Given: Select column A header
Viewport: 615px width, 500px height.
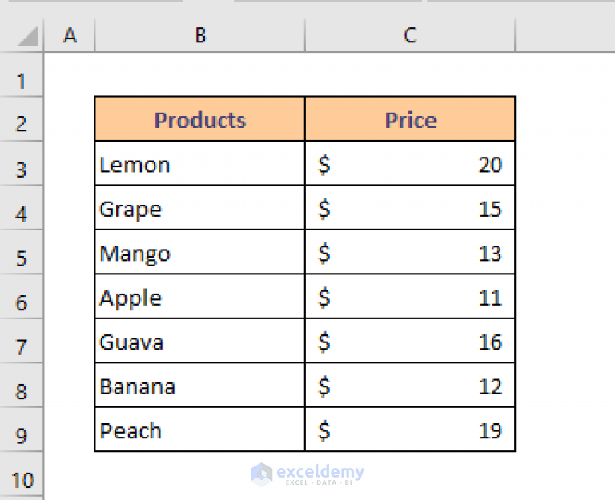Looking at the screenshot, I should (70, 35).
